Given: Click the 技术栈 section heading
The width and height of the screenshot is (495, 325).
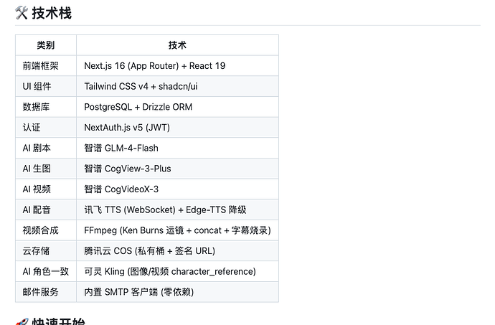Looking at the screenshot, I should point(52,13).
